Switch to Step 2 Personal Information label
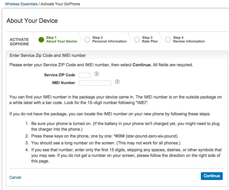 [x=109, y=40]
